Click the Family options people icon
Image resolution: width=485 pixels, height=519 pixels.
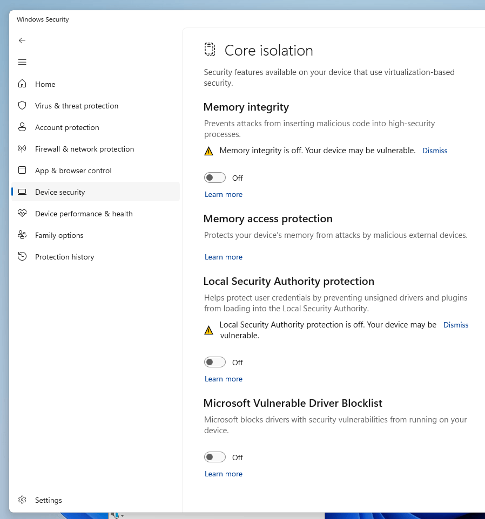[22, 235]
